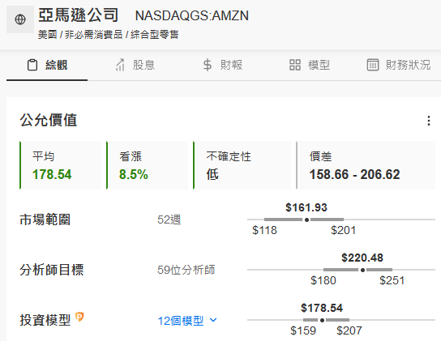Go to the 模型 tab

(310, 66)
